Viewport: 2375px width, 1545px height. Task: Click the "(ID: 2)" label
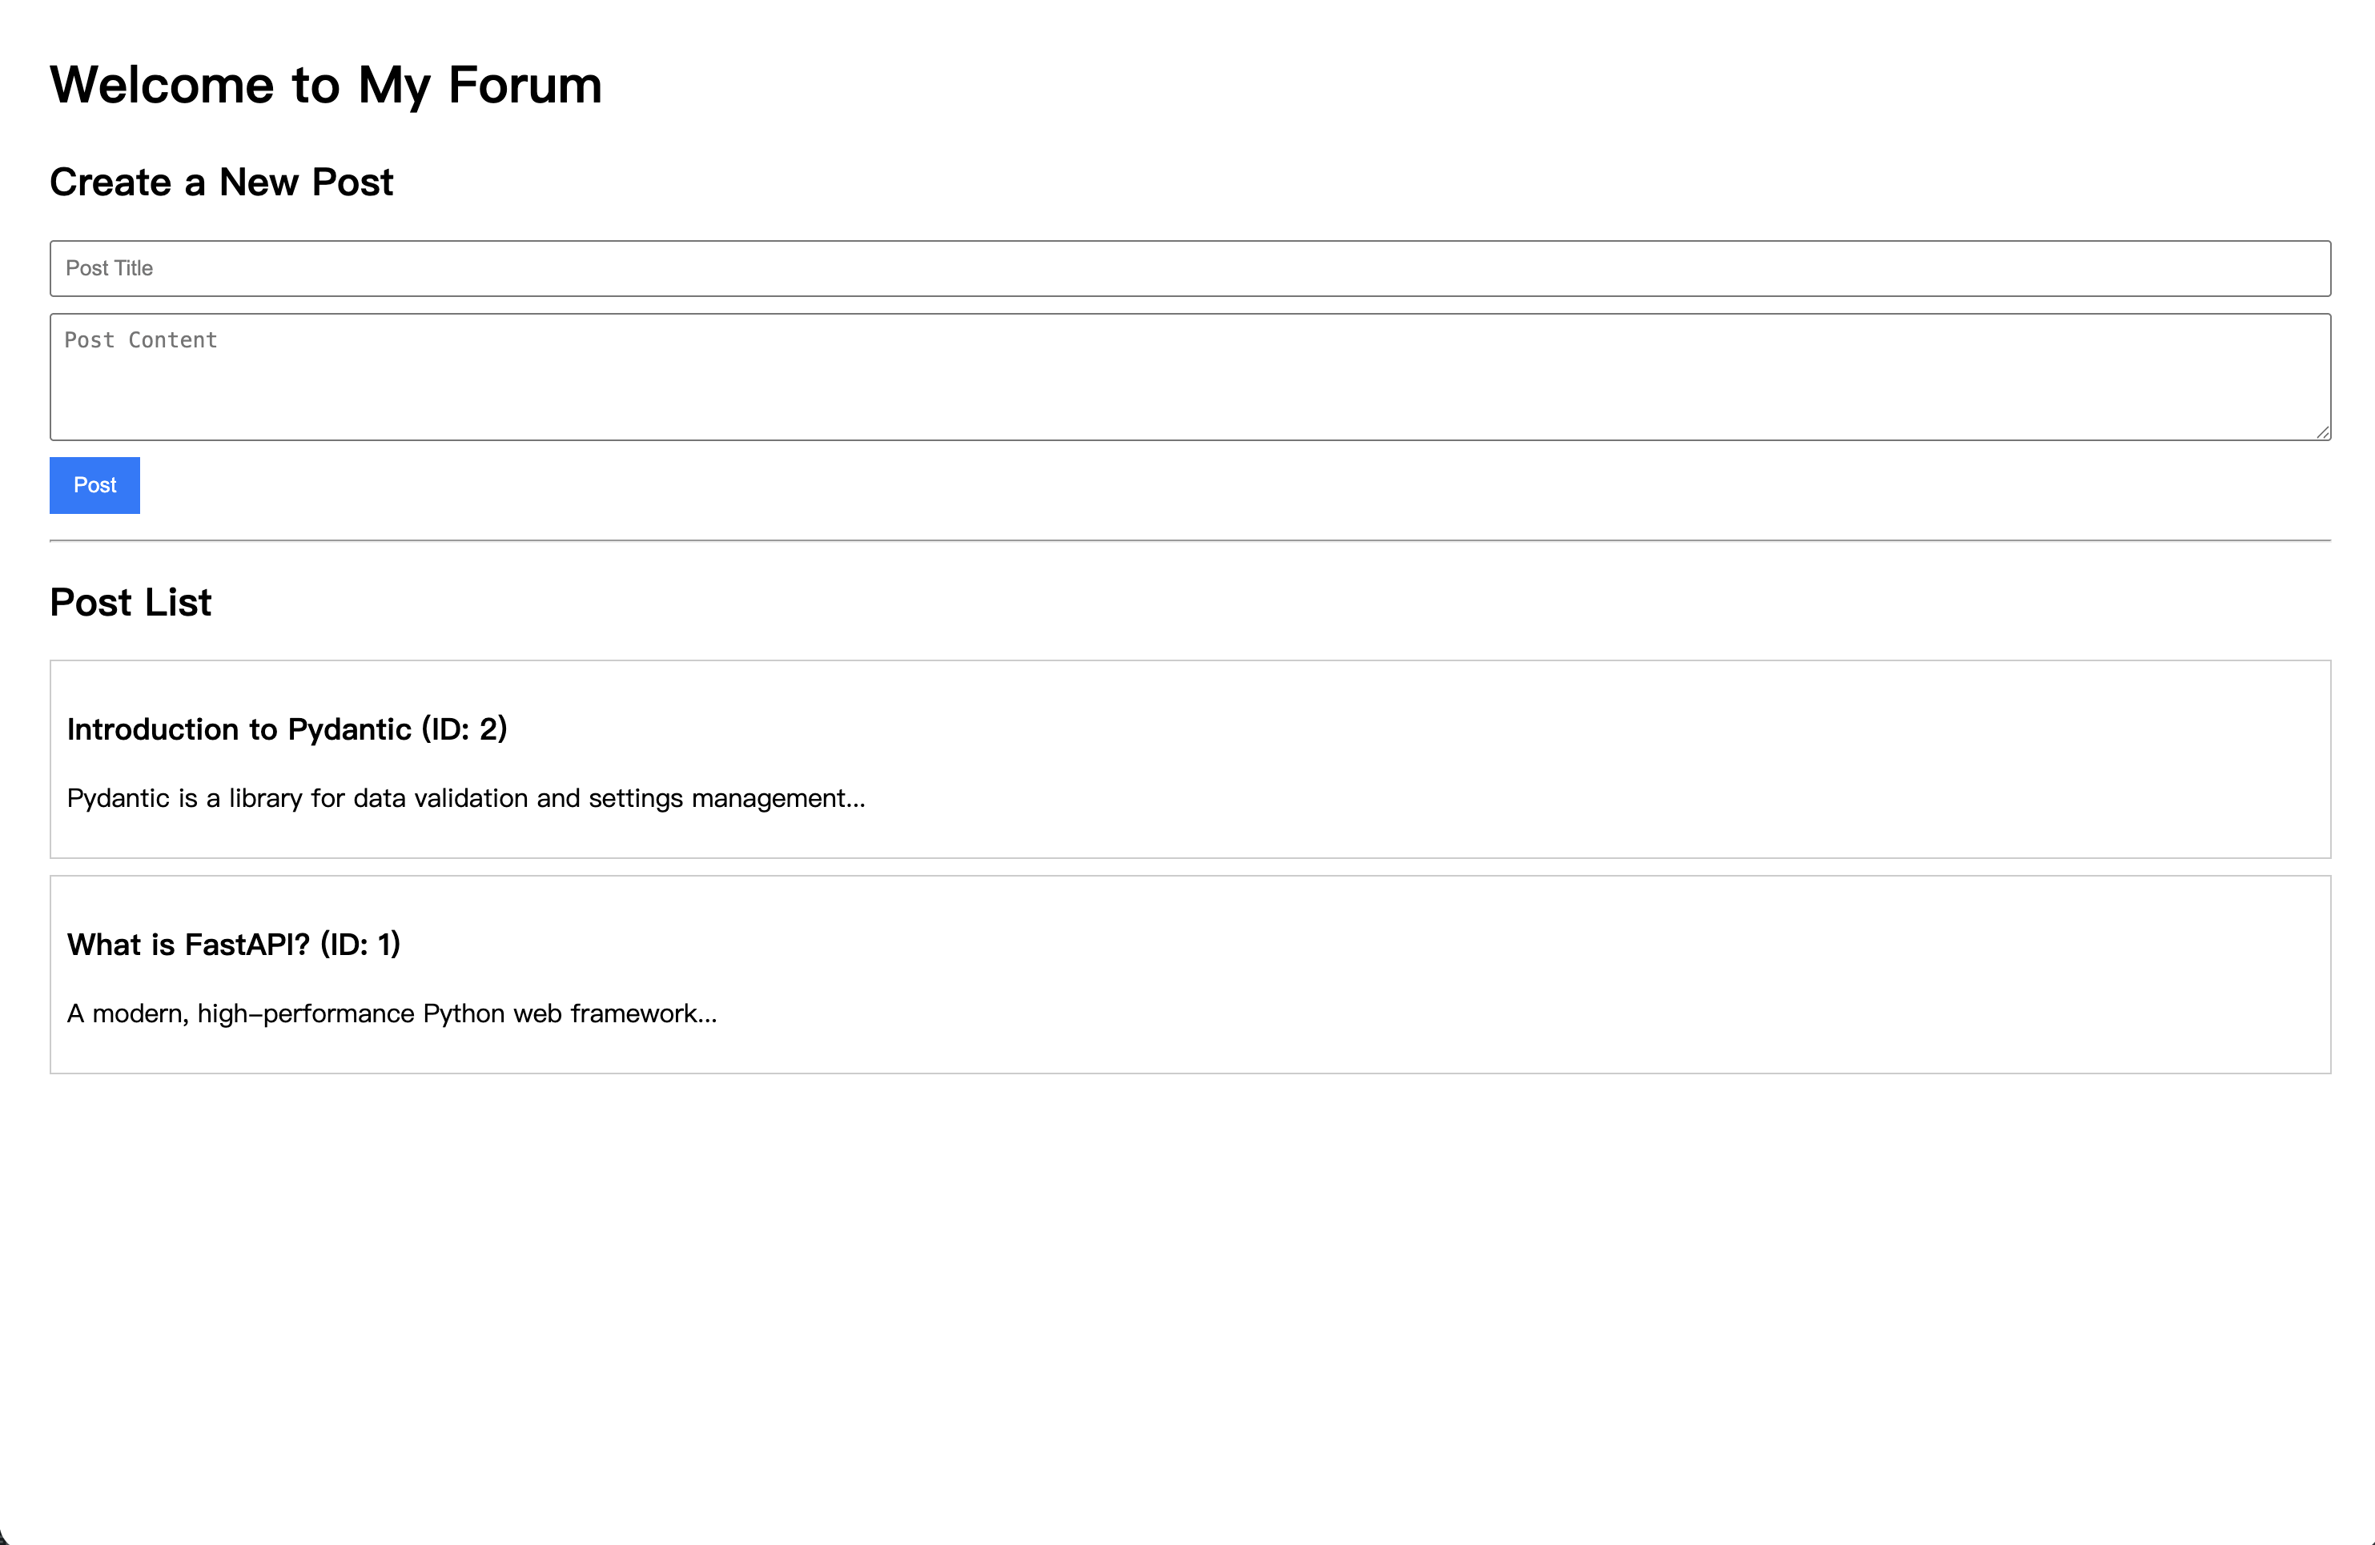(464, 729)
